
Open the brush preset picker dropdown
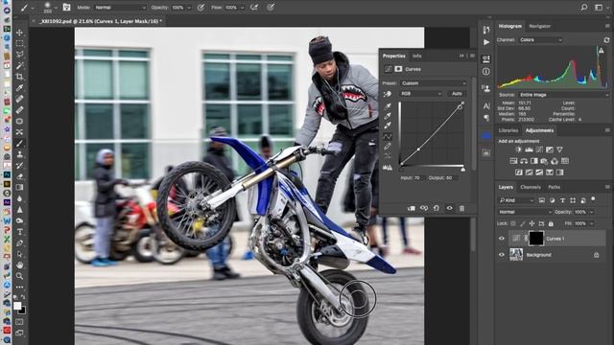click(56, 8)
